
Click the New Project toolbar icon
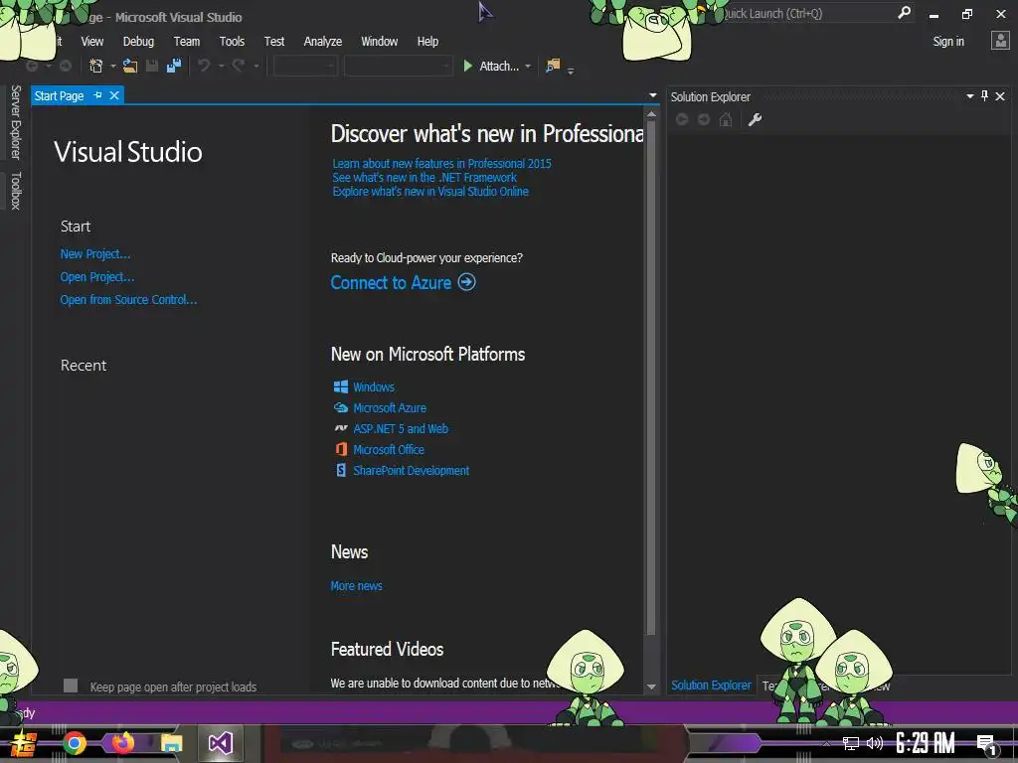pyautogui.click(x=96, y=66)
